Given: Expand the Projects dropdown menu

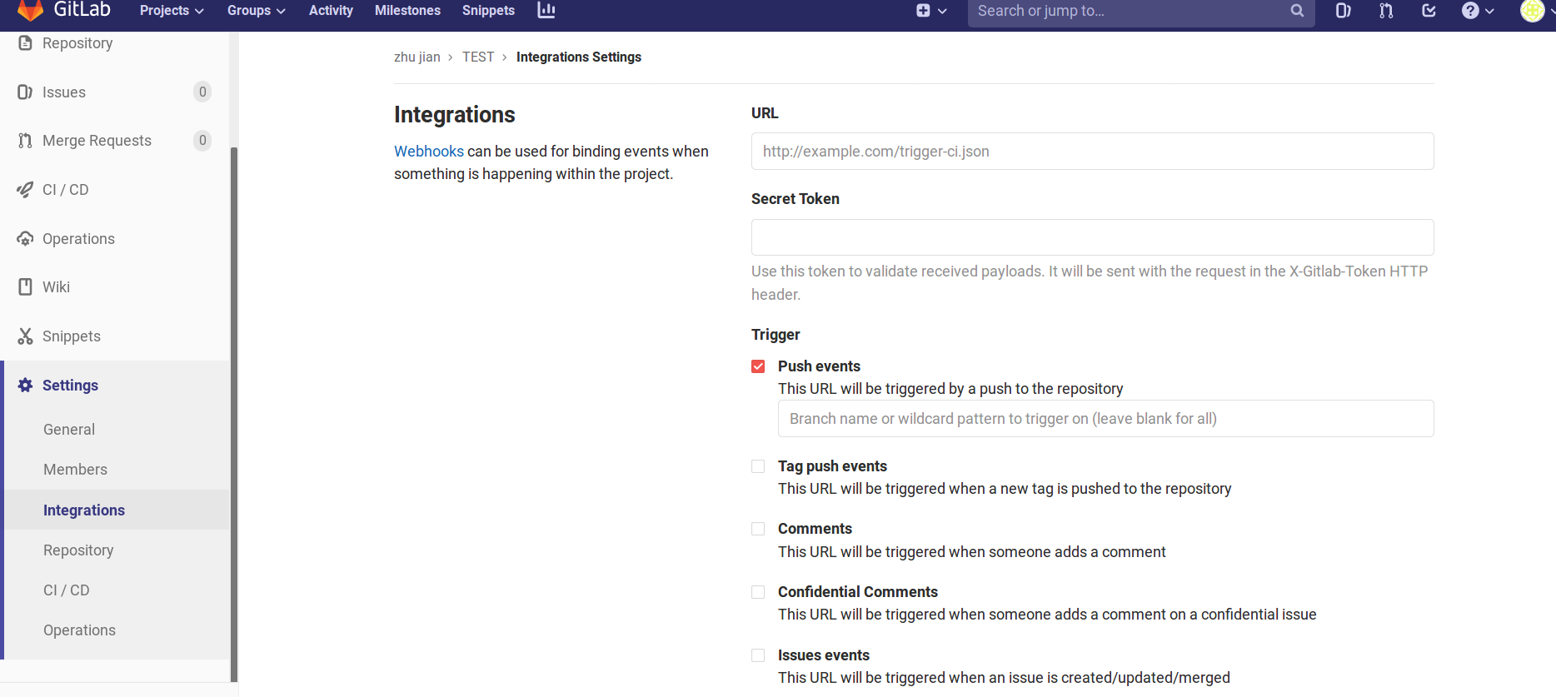Looking at the screenshot, I should coord(172,11).
